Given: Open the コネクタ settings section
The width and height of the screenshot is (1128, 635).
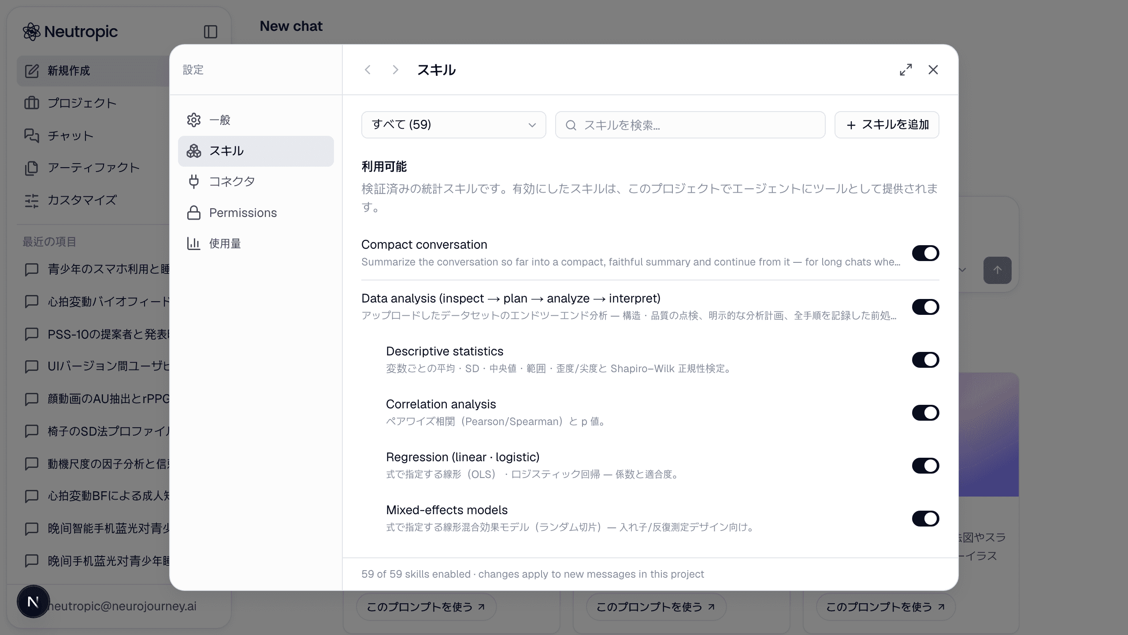Looking at the screenshot, I should [256, 182].
